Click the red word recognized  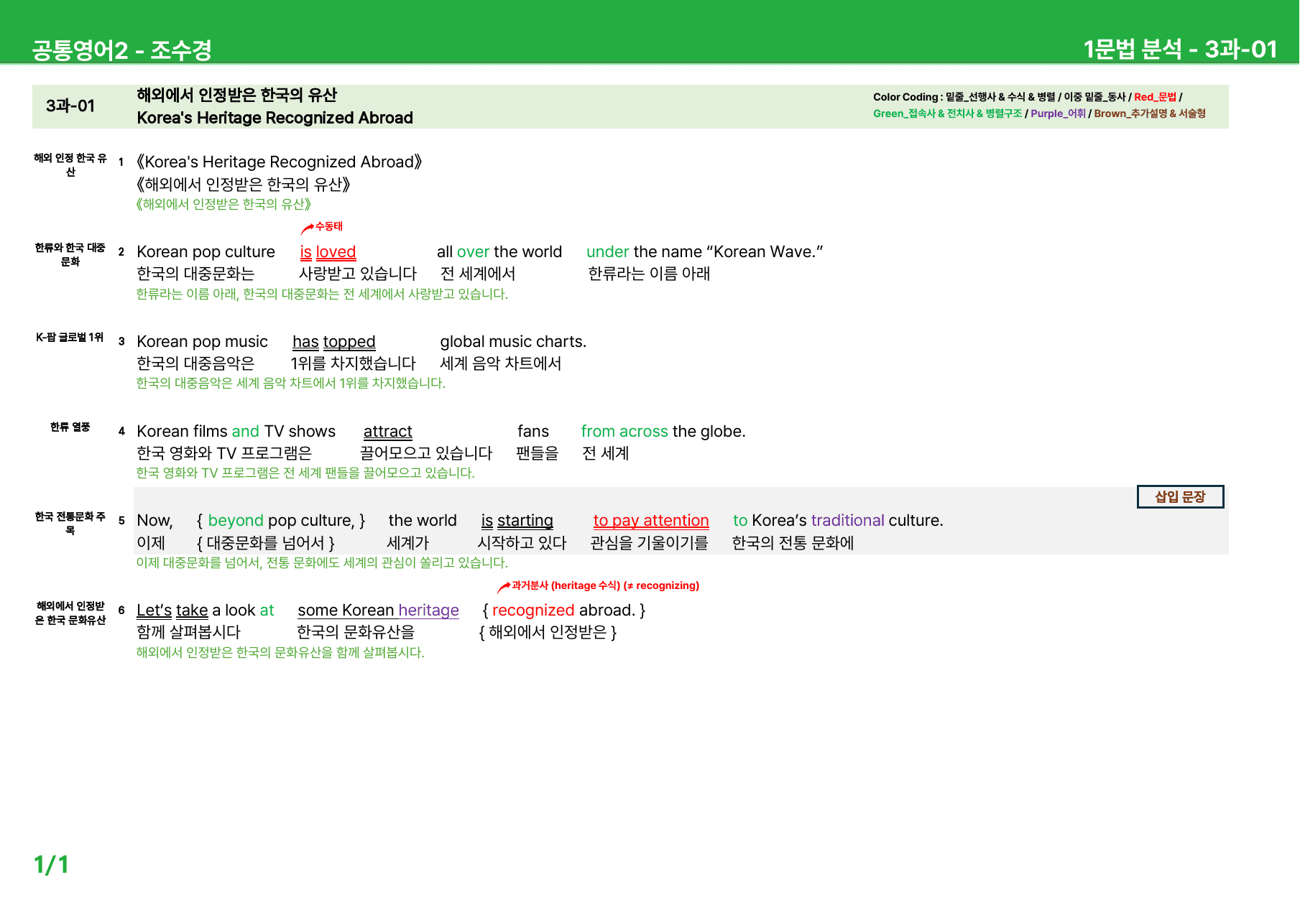(x=533, y=611)
